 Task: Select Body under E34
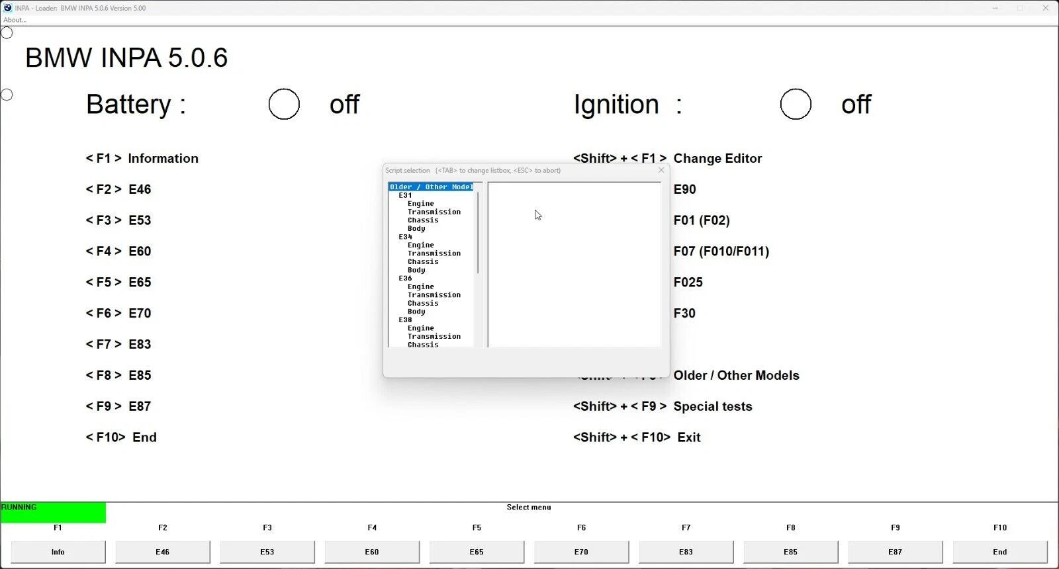[416, 270]
